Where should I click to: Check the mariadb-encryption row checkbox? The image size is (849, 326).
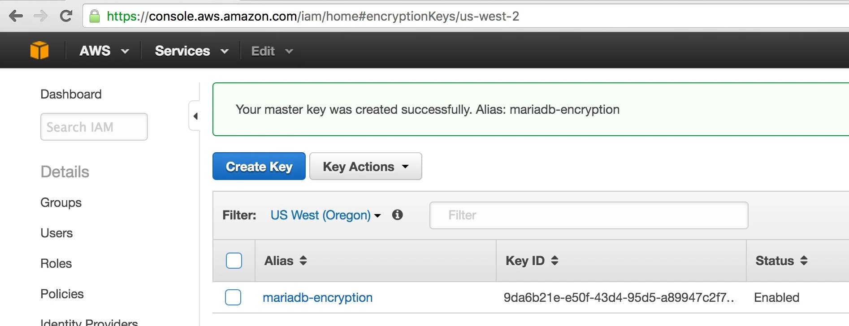click(233, 297)
